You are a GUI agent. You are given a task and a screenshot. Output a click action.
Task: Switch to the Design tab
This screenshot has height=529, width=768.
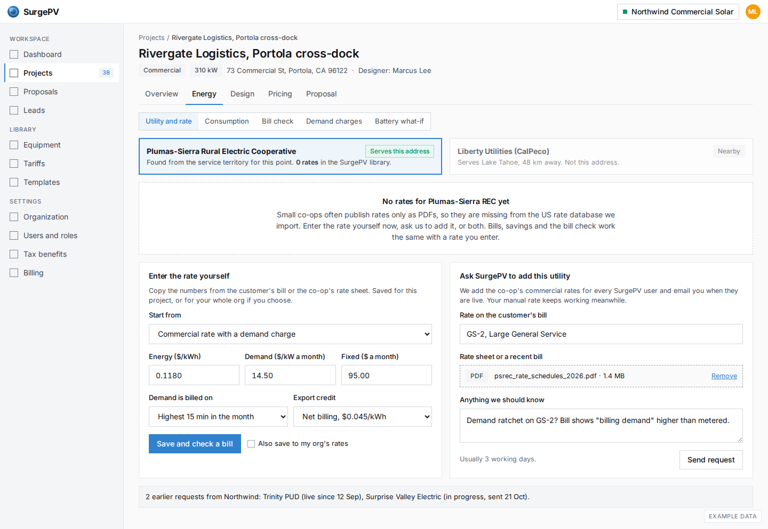pos(242,94)
